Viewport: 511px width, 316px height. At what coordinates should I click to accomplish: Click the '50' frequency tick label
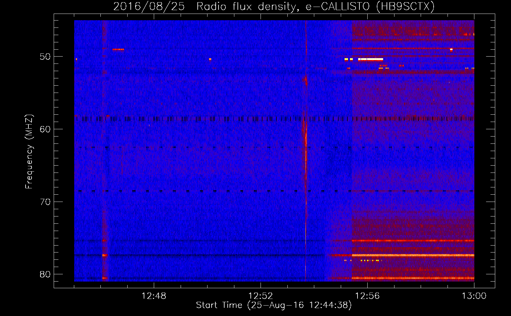tap(45, 57)
